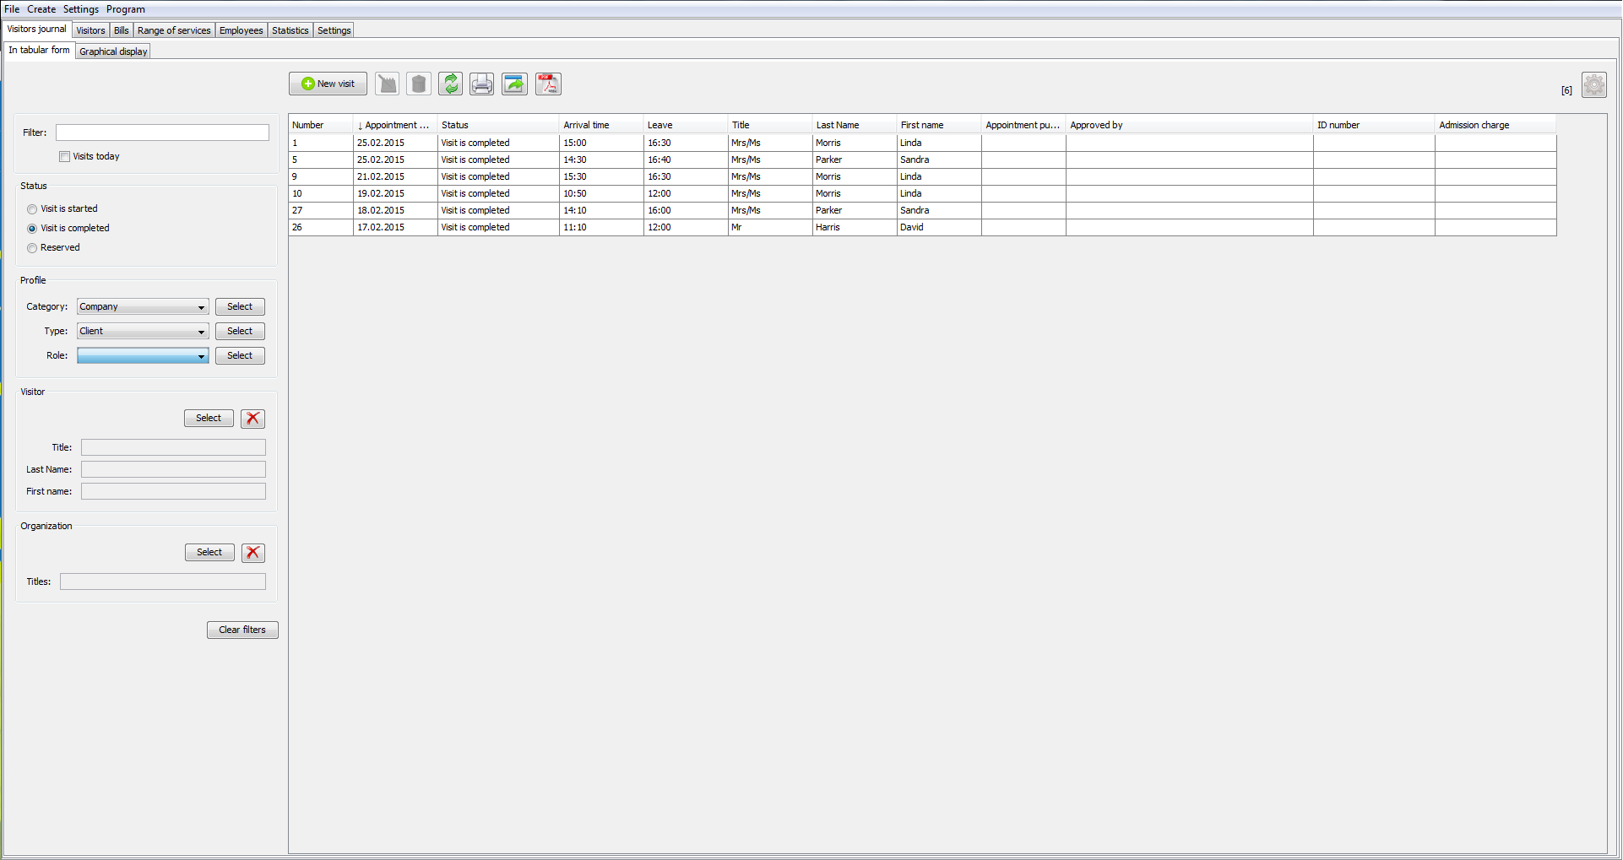
Task: Sort by the Last Name column header
Action: point(855,125)
